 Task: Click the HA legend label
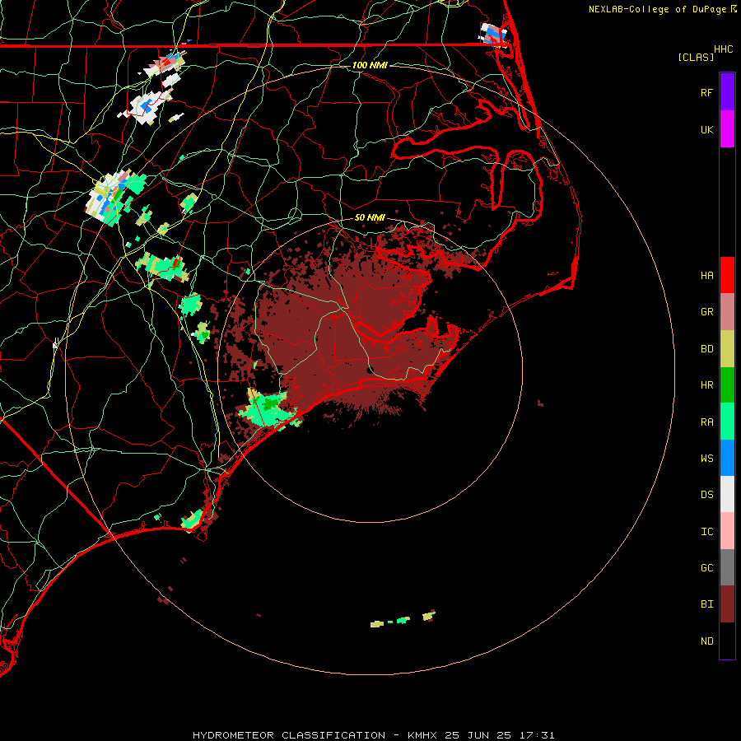pos(707,276)
